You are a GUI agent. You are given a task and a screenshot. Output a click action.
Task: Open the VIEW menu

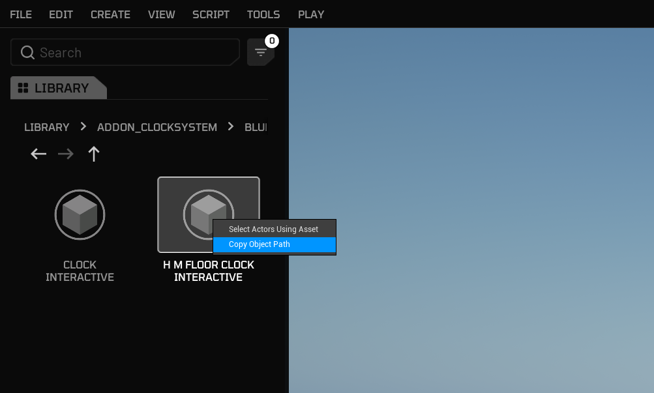point(161,14)
